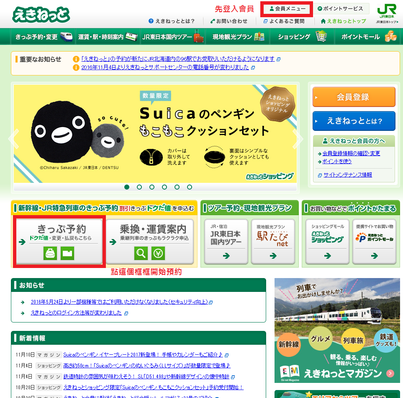Select the sixth carousel dot

[x=190, y=187]
